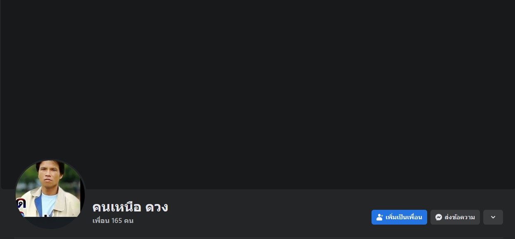This screenshot has height=239, width=515.
Task: Select the เพิ่มเป็นเพื่อน text label
Action: tap(404, 217)
